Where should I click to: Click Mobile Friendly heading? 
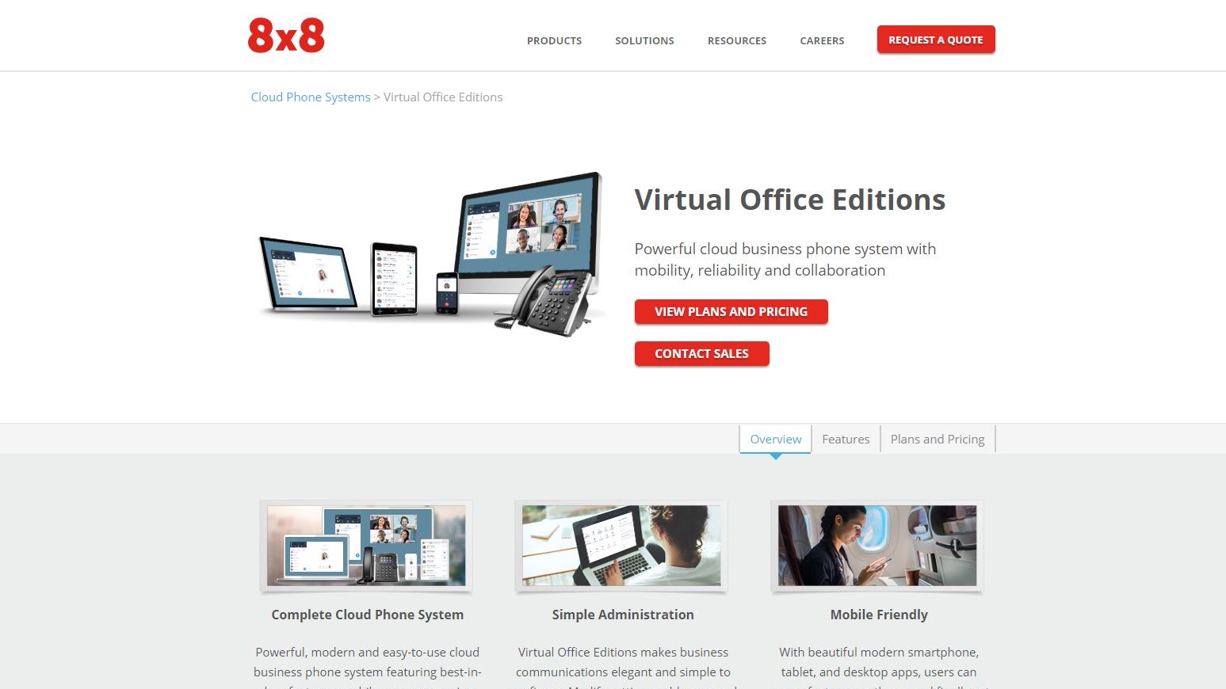[879, 615]
